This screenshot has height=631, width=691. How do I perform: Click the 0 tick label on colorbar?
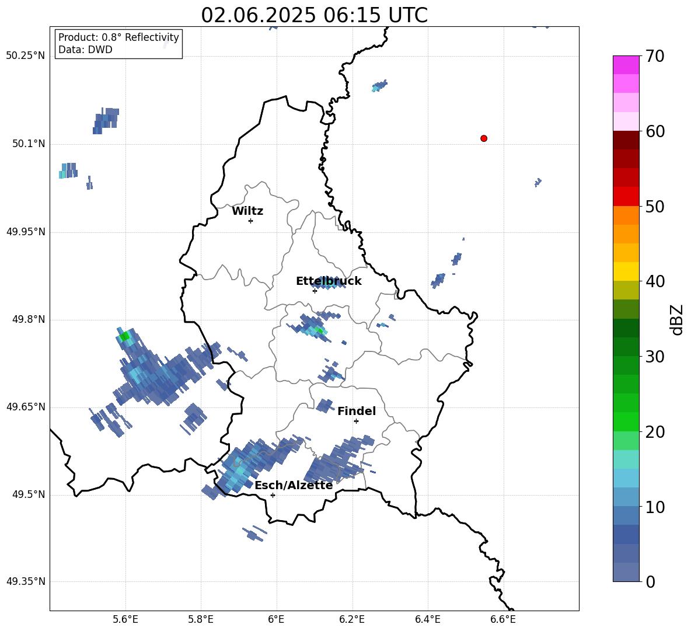pos(650,582)
